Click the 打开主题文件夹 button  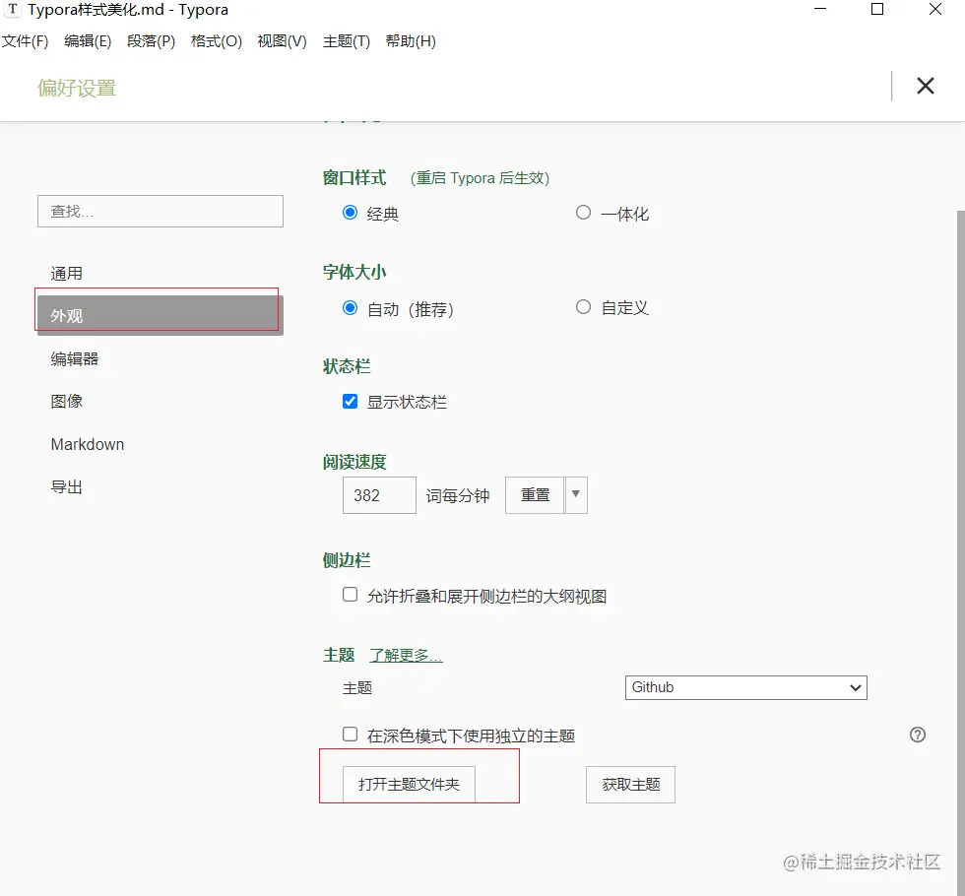(409, 785)
